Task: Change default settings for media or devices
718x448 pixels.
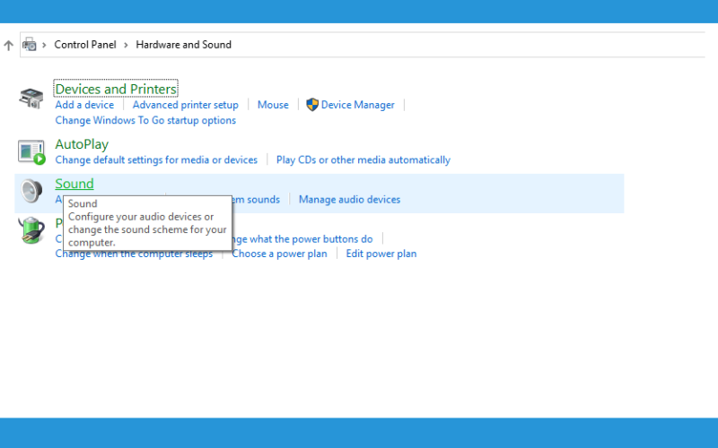Action: click(x=156, y=160)
